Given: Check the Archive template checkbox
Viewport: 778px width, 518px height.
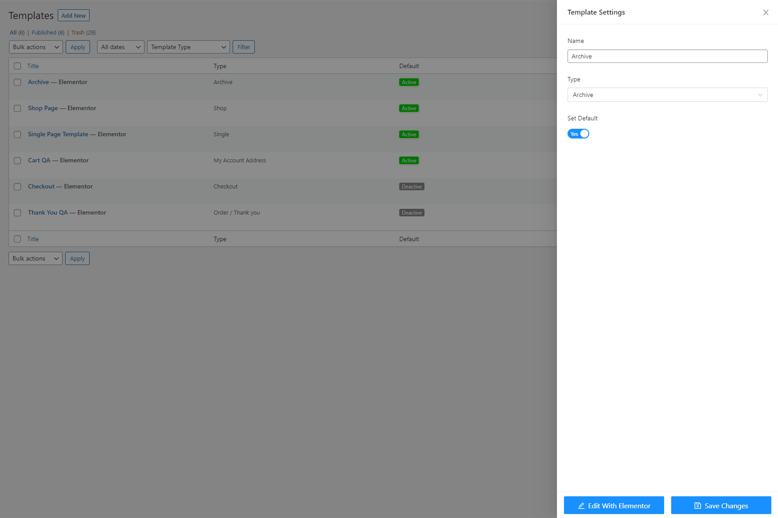Looking at the screenshot, I should pos(17,82).
